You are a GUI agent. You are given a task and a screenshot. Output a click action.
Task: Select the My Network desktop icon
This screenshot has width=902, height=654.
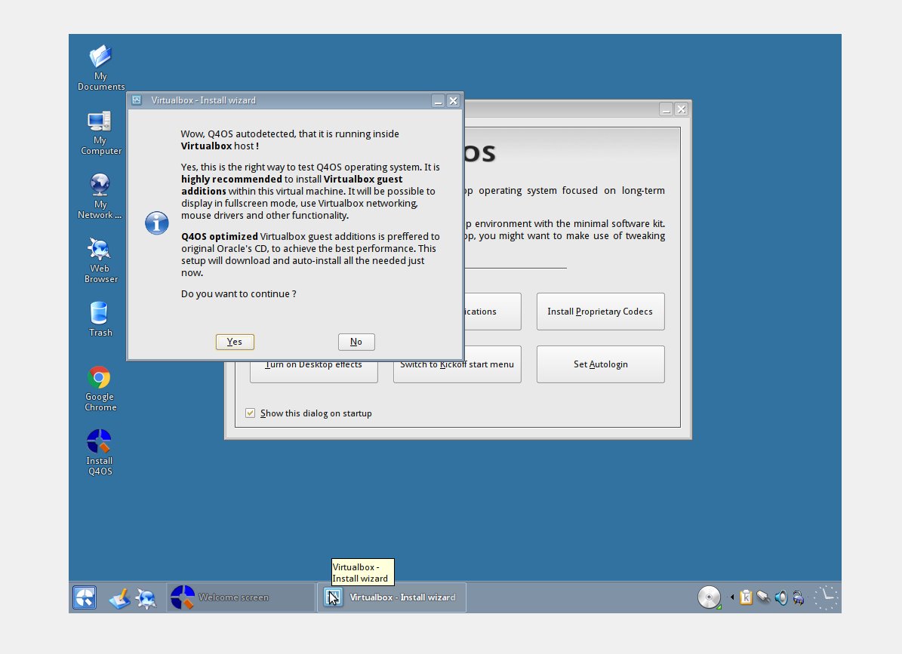pos(100,196)
